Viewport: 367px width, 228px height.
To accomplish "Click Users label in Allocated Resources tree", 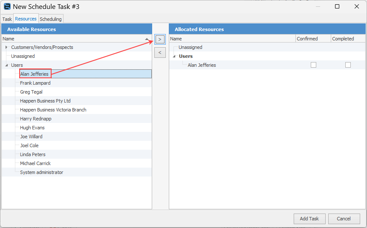I will click(x=185, y=56).
